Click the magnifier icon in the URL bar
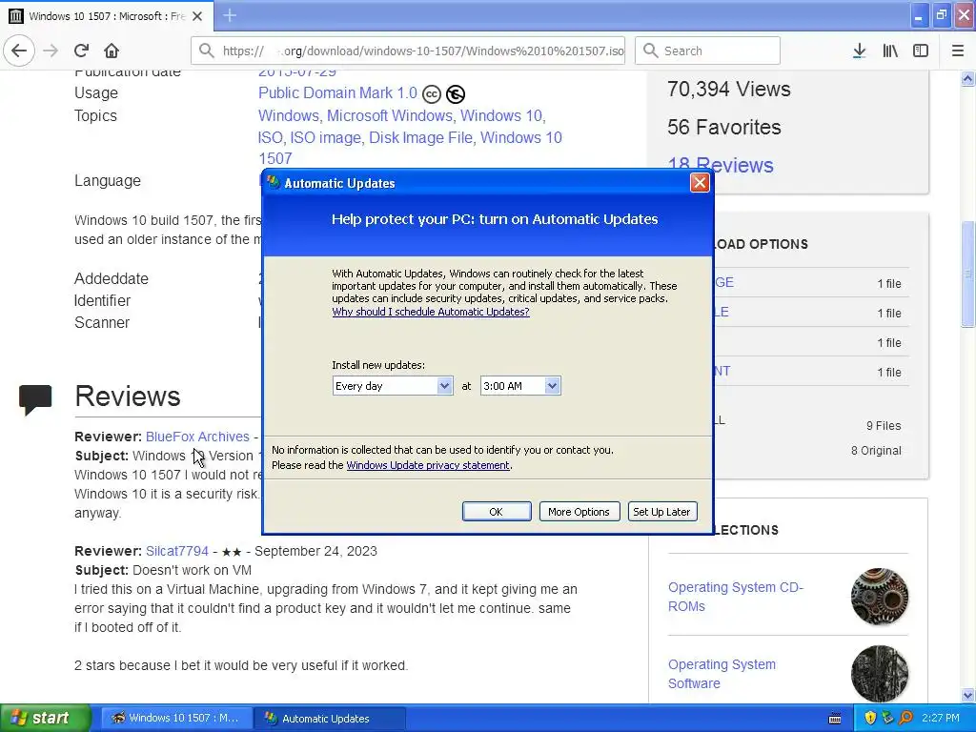Viewport: 976px width, 732px height. click(207, 51)
